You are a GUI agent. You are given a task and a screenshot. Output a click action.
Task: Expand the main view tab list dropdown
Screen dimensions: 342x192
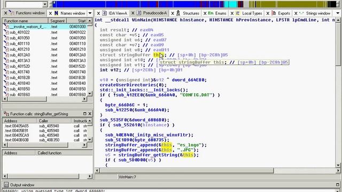pyautogui.click(x=338, y=13)
